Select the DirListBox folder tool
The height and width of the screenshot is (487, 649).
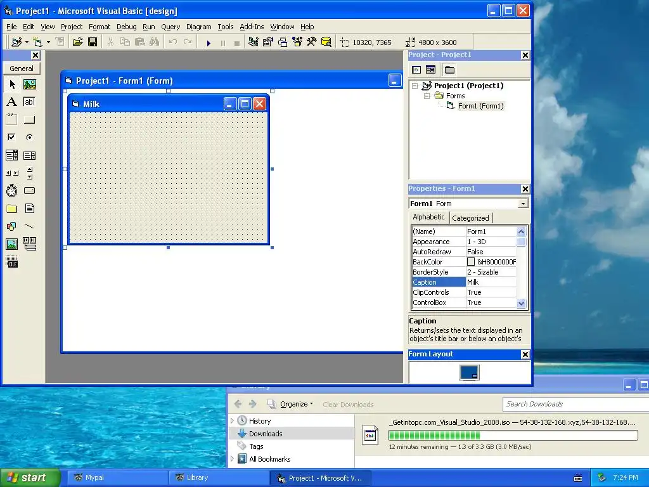click(12, 208)
